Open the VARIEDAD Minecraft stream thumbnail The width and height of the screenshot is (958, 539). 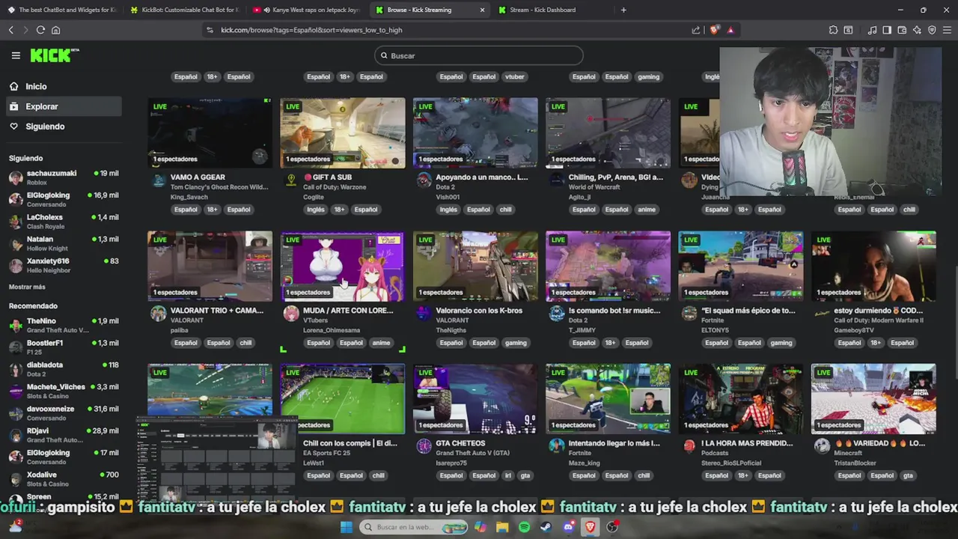pos(873,398)
